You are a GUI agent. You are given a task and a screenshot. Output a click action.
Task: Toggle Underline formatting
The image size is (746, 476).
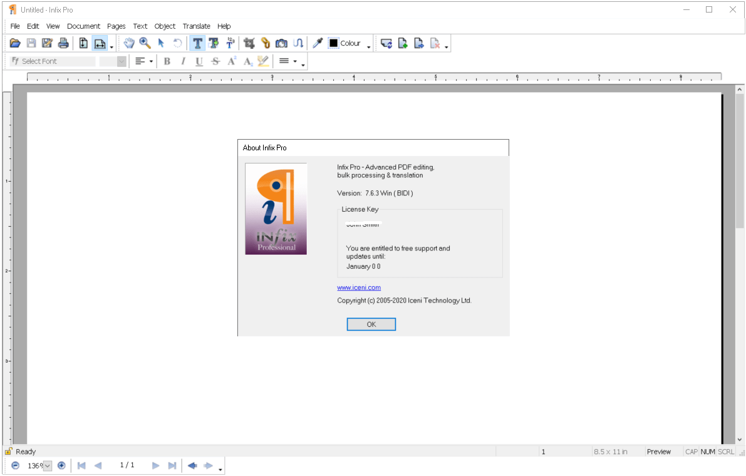pos(199,61)
